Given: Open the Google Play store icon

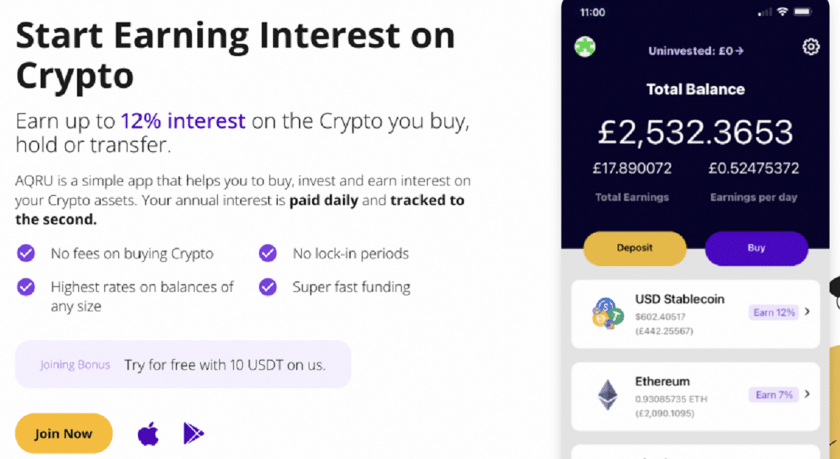Looking at the screenshot, I should pos(193,434).
